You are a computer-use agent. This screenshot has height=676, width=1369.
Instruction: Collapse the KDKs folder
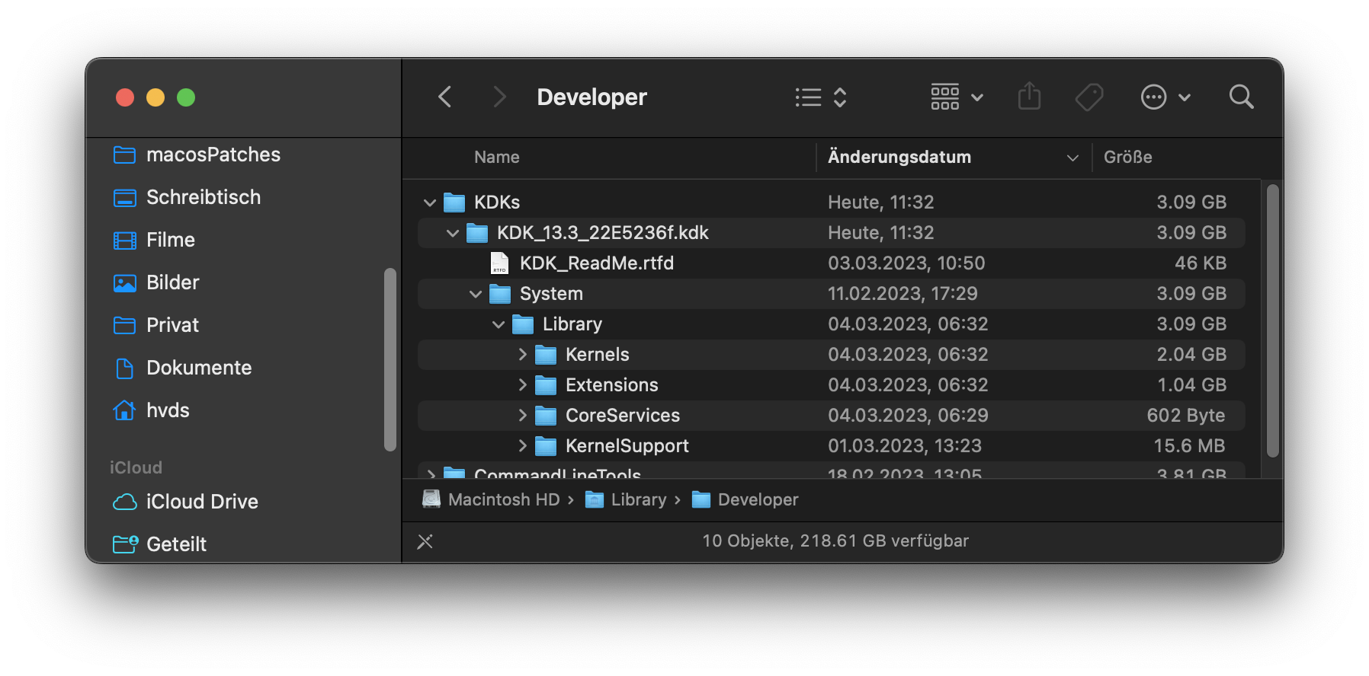coord(430,202)
